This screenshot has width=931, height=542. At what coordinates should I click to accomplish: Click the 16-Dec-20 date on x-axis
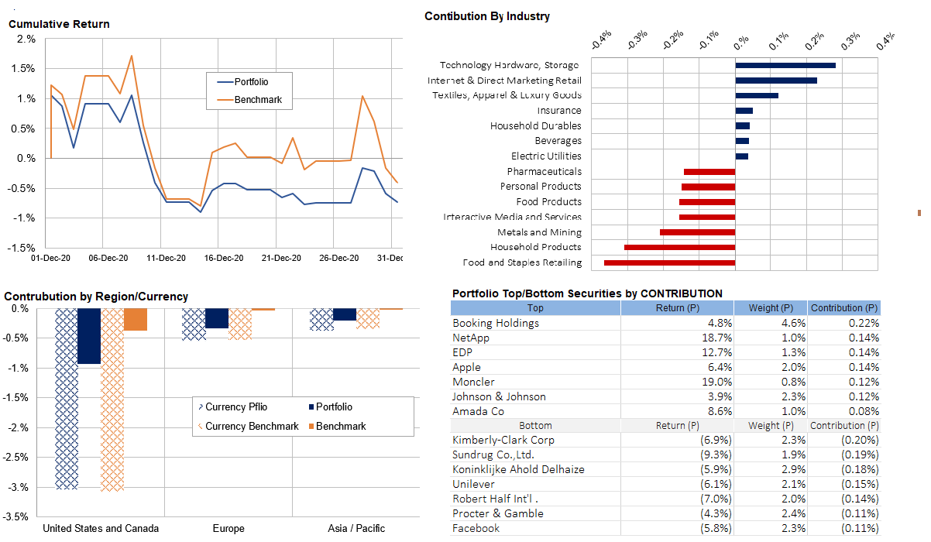click(224, 258)
